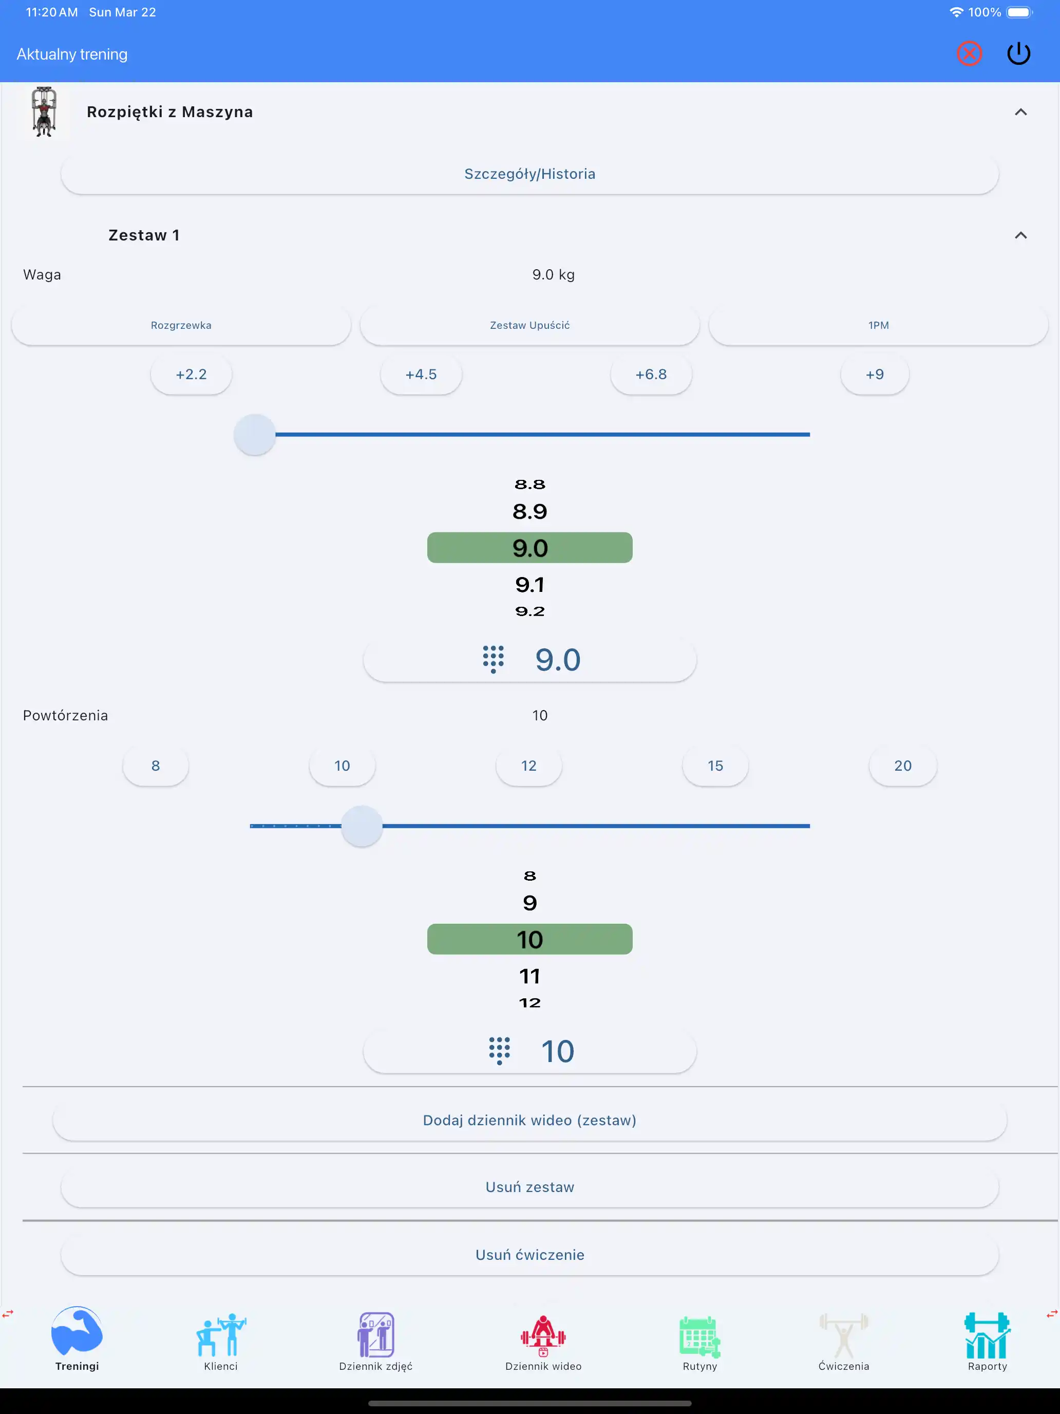Open the Raporty chart icon
The width and height of the screenshot is (1060, 1414).
[987, 1335]
